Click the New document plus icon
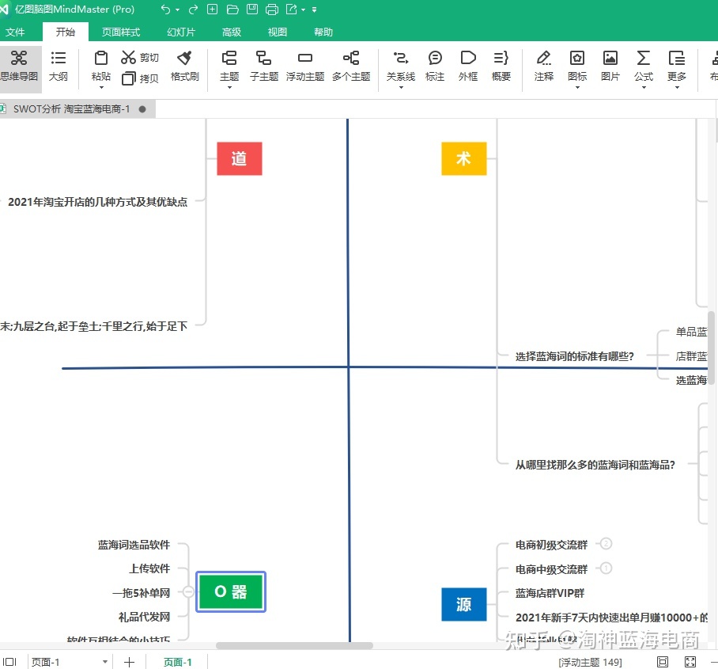Viewport: 718px width, 669px height. point(213,10)
